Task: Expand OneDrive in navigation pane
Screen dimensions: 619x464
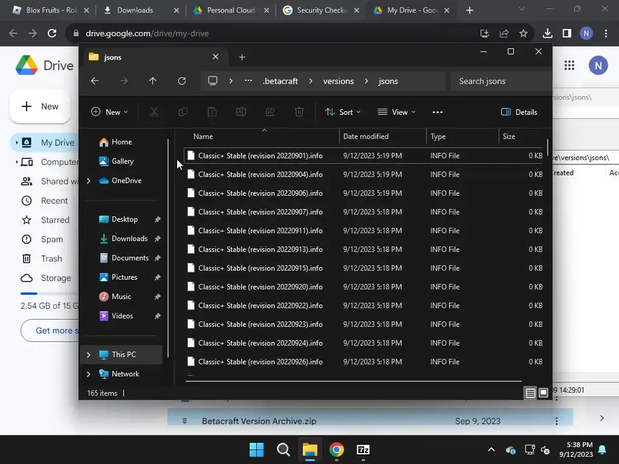Action: point(88,181)
